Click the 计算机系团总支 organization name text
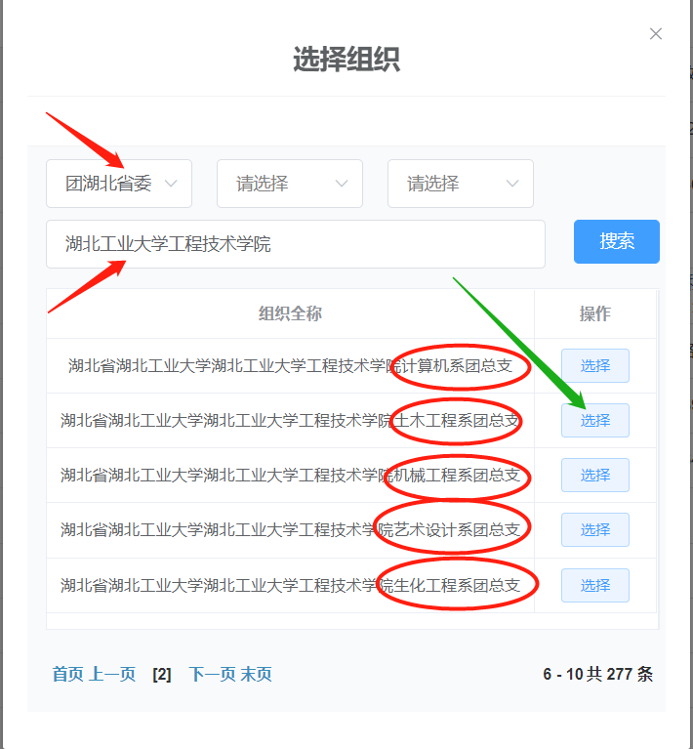The height and width of the screenshot is (749, 693). 290,366
